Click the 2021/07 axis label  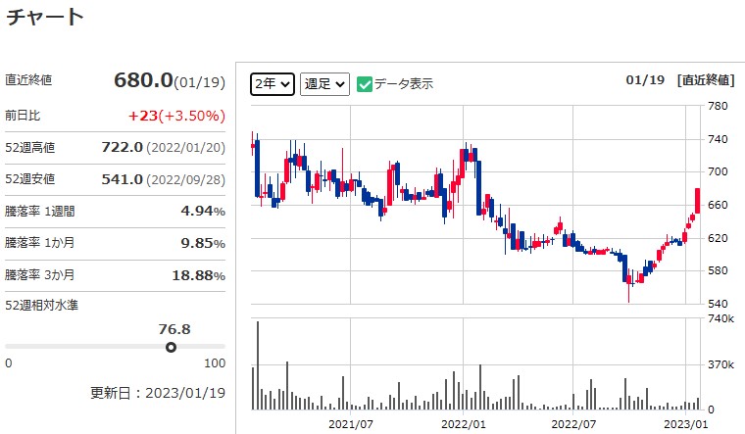[351, 424]
